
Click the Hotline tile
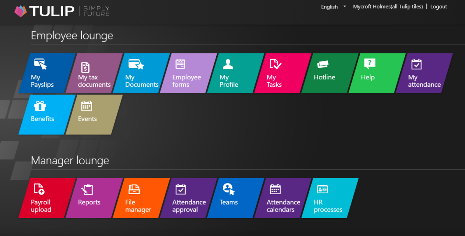coord(330,73)
